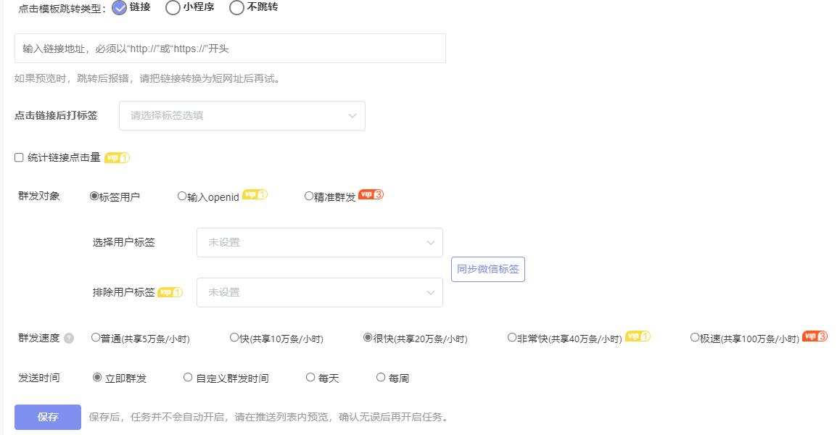Click the 同步微信标签 button
This screenshot has height=435, width=837.
pyautogui.click(x=487, y=268)
